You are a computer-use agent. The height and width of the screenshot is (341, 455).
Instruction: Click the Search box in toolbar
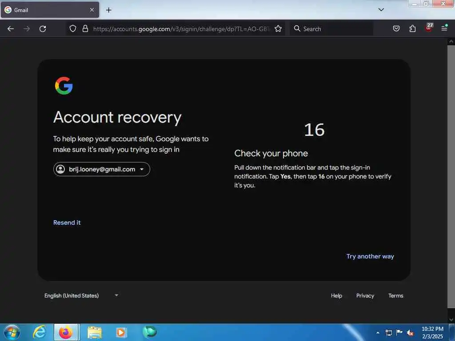[x=331, y=29]
